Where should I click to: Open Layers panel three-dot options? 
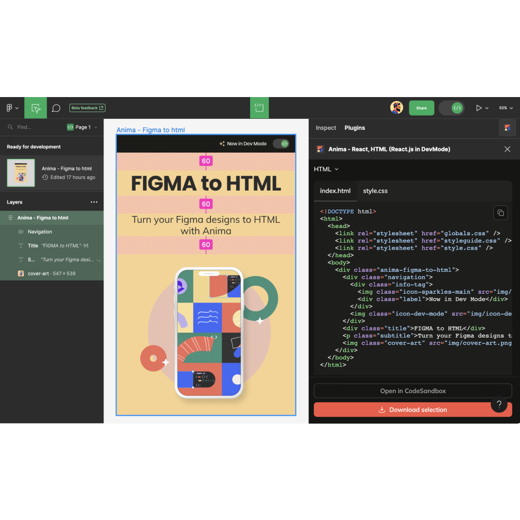(x=94, y=202)
